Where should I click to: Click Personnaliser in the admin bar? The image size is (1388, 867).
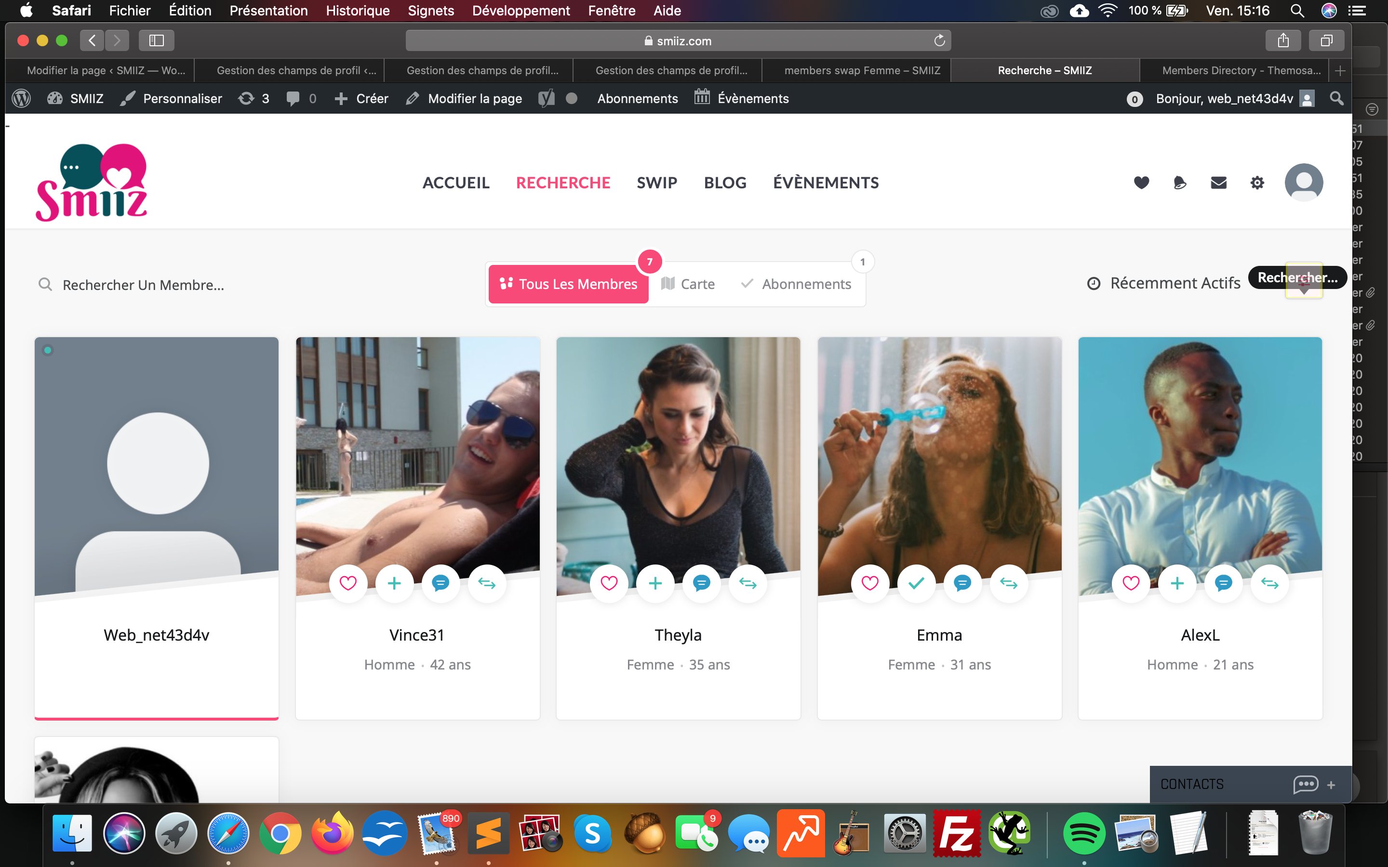pos(171,99)
